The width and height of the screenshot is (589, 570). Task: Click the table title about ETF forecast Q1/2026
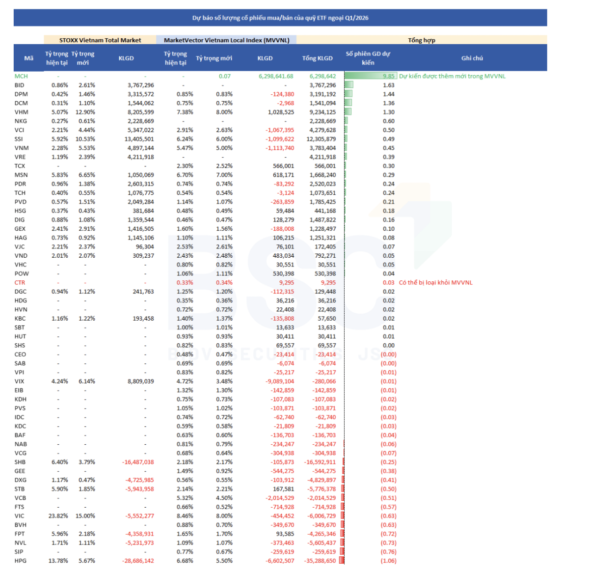tap(280, 18)
